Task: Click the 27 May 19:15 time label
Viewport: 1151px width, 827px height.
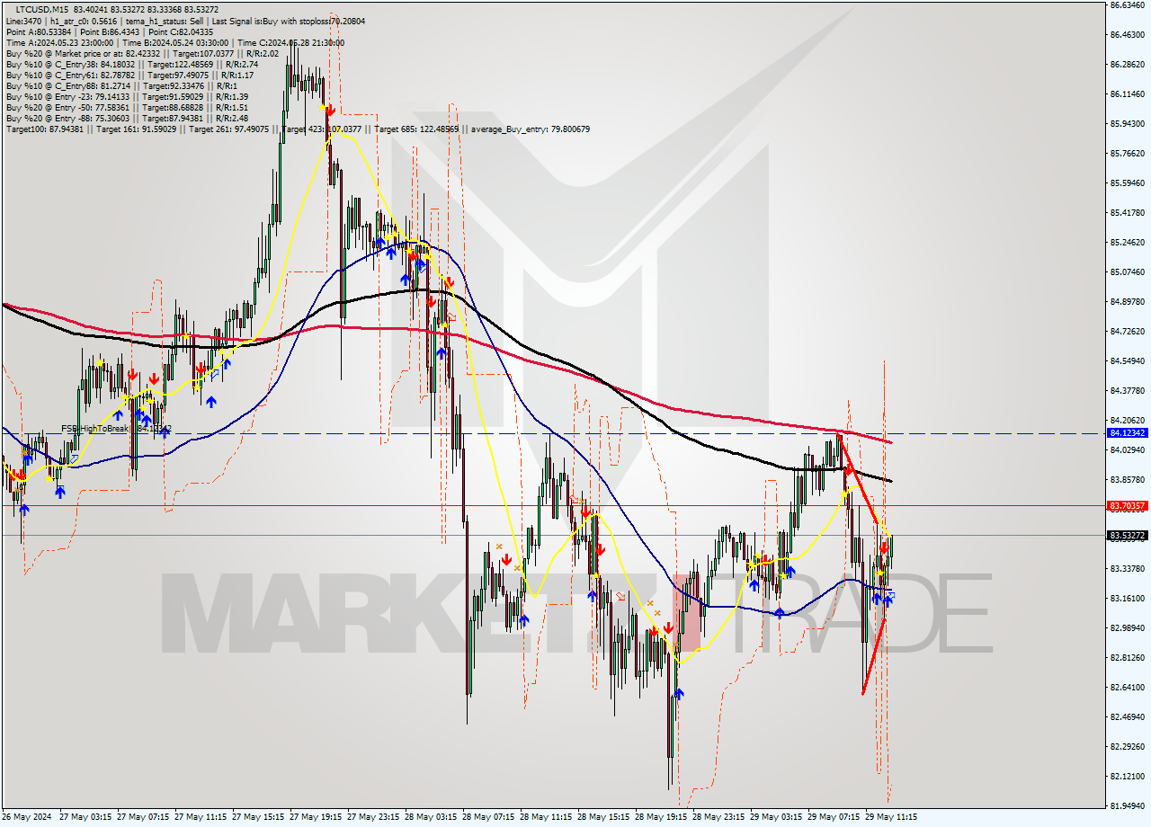Action: 316,817
